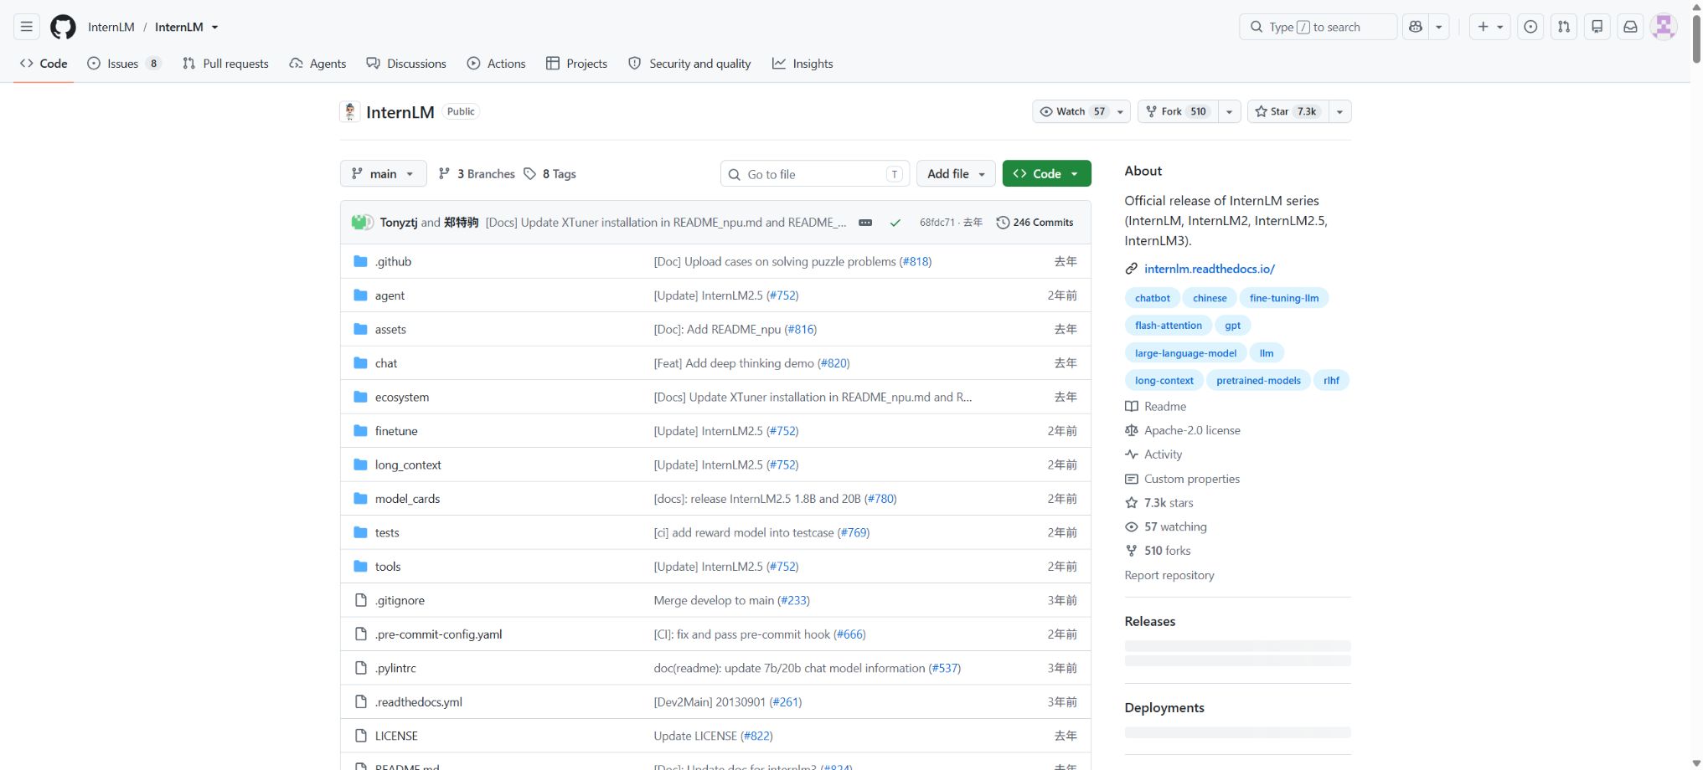This screenshot has height=770, width=1703.
Task: Open the Issues tab
Action: coord(123,64)
